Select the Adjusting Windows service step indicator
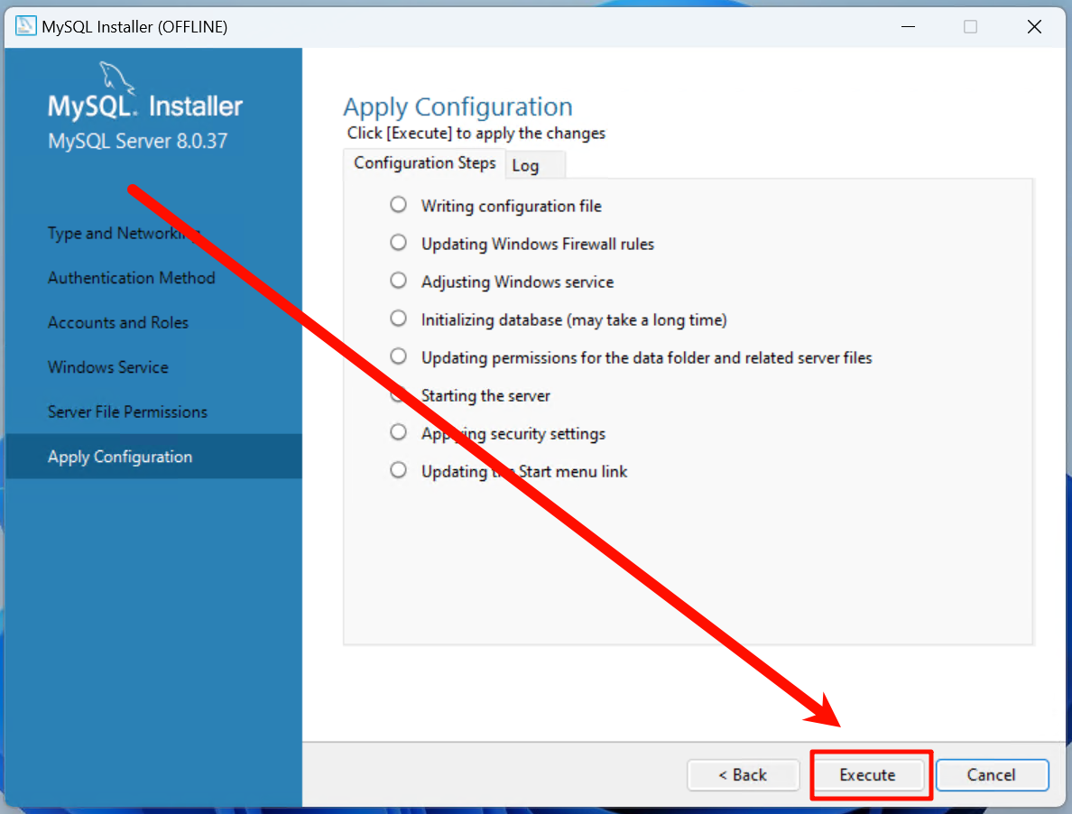This screenshot has width=1072, height=814. coord(398,281)
